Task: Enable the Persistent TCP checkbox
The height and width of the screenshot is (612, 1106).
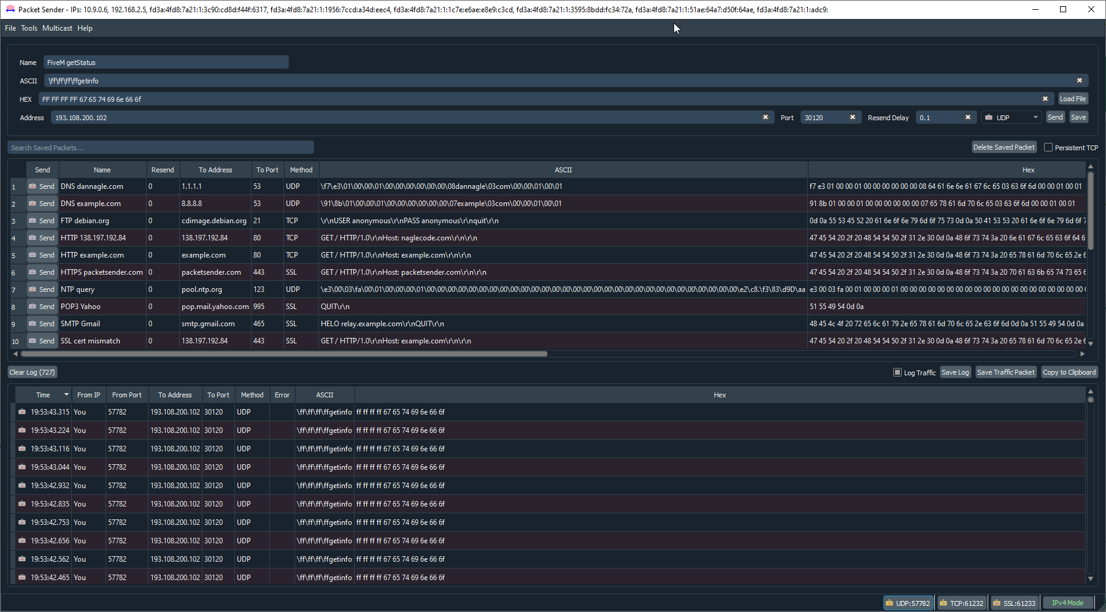Action: (1048, 147)
